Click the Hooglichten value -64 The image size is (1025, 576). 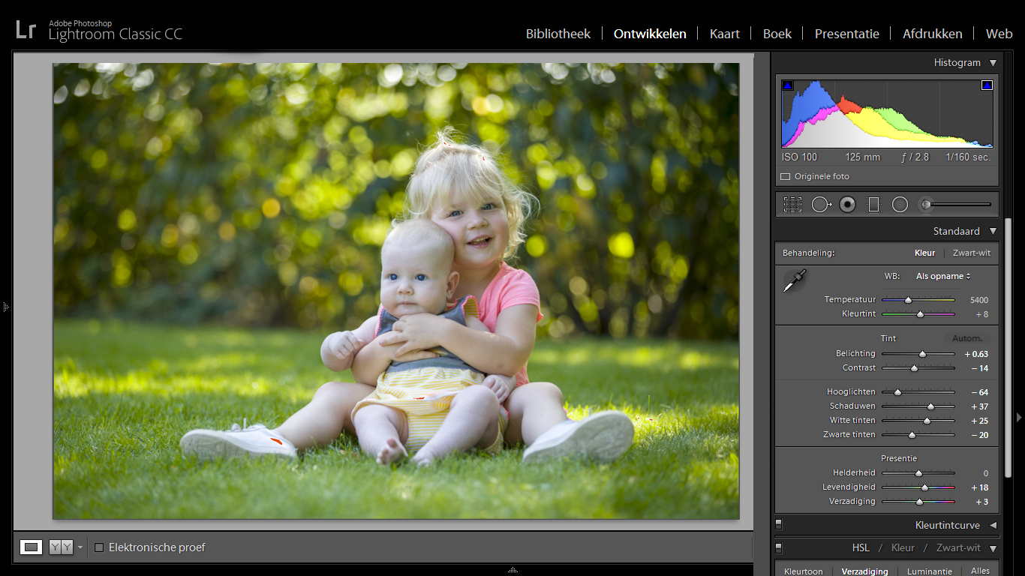pyautogui.click(x=979, y=392)
